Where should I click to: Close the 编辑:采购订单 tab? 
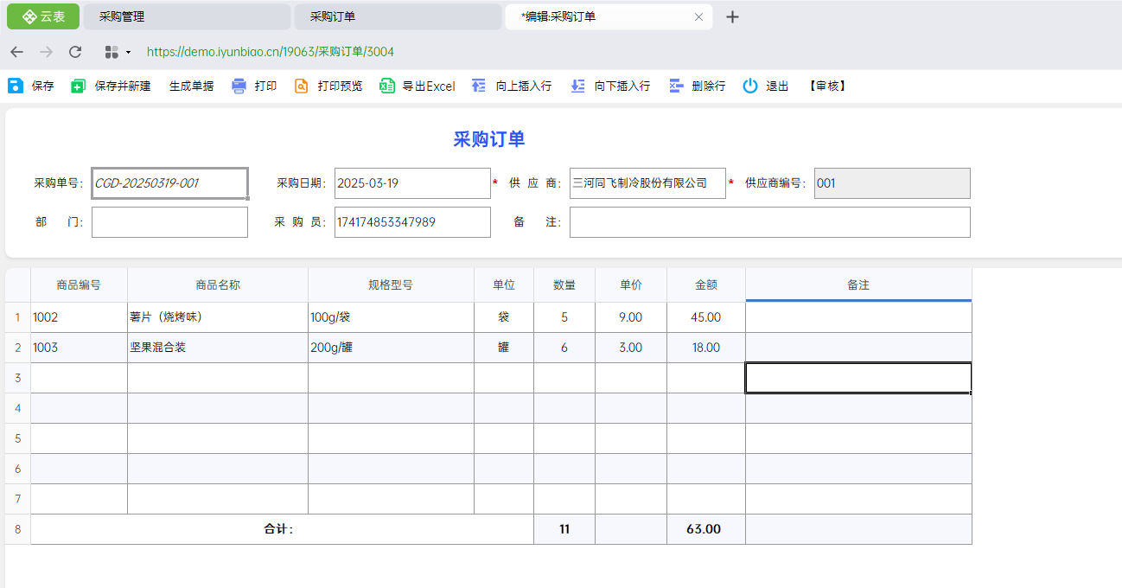pos(698,16)
